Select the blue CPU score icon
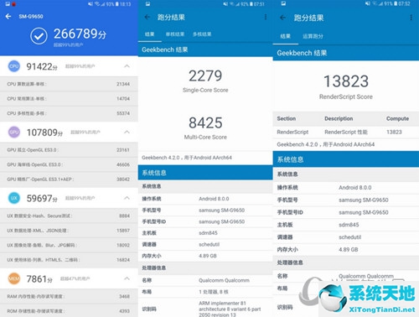The height and width of the screenshot is (317, 419). [x=14, y=66]
